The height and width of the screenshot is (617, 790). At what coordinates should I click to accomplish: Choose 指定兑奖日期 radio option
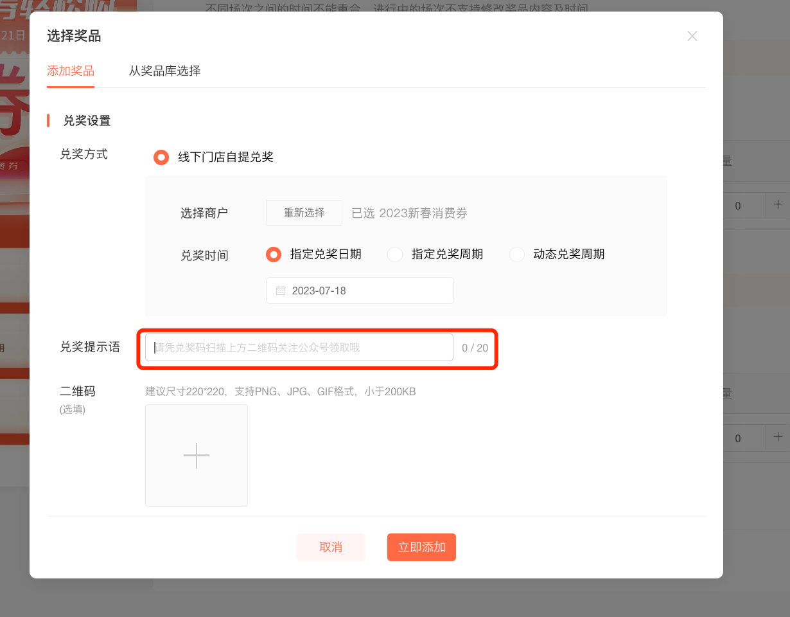coord(274,255)
